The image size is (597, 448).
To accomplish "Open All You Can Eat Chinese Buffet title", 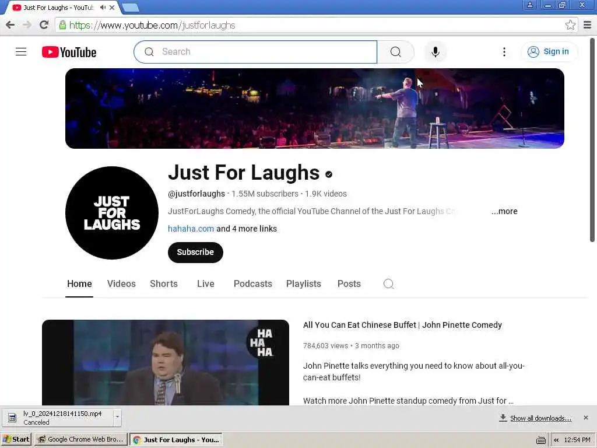I will 402,325.
